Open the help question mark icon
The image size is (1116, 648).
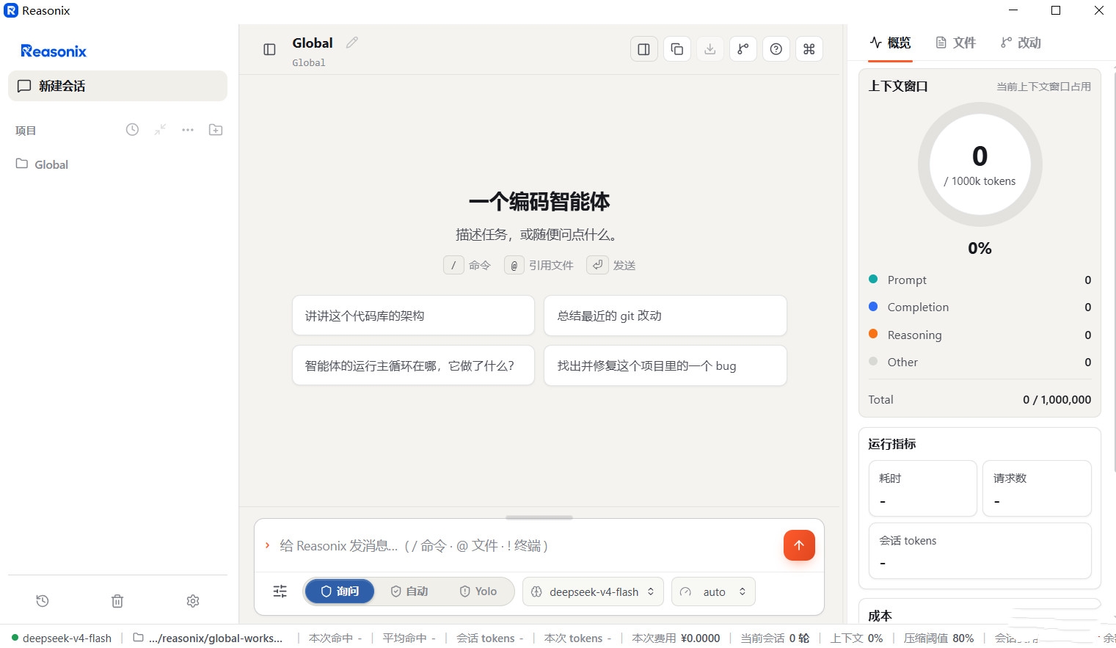[776, 49]
